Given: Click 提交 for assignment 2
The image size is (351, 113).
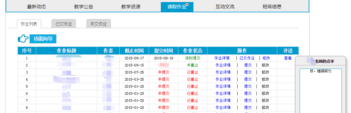Looking at the screenshot, I should coord(248,65).
